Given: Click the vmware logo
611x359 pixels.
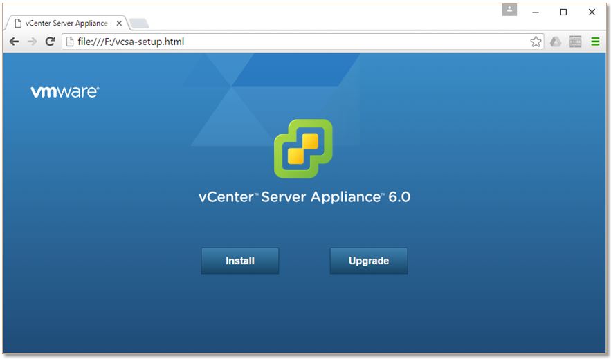Looking at the screenshot, I should tap(64, 92).
